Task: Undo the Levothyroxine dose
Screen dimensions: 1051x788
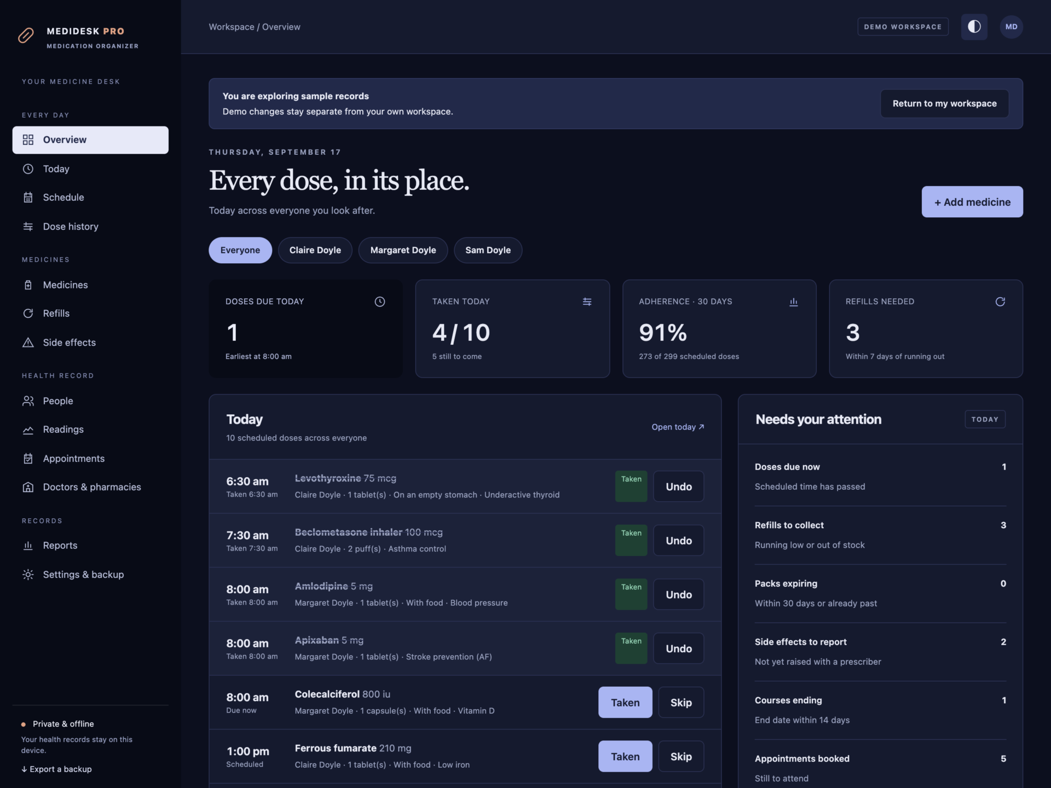Action: point(679,486)
